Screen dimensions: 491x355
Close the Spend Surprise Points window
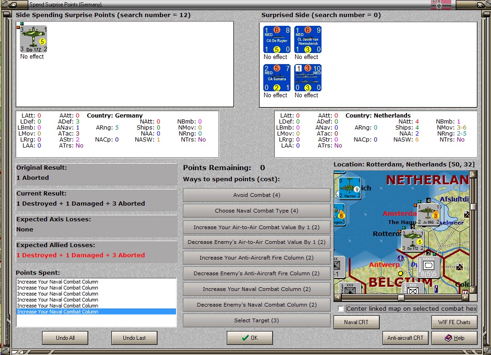coord(480,4)
